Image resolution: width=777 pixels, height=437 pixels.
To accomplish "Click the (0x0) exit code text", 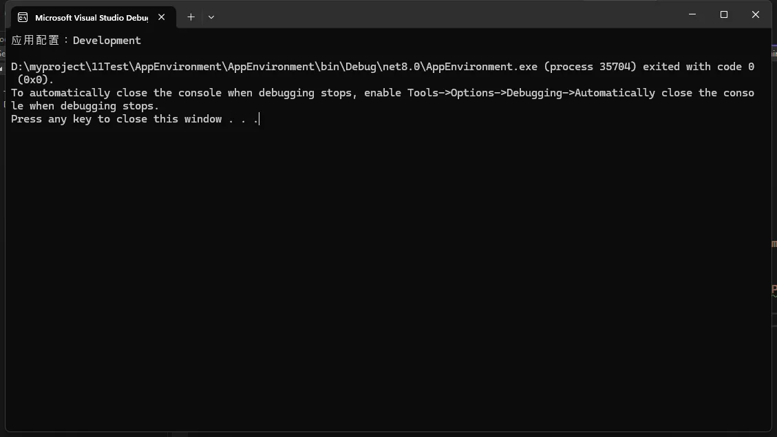I will pyautogui.click(x=36, y=80).
